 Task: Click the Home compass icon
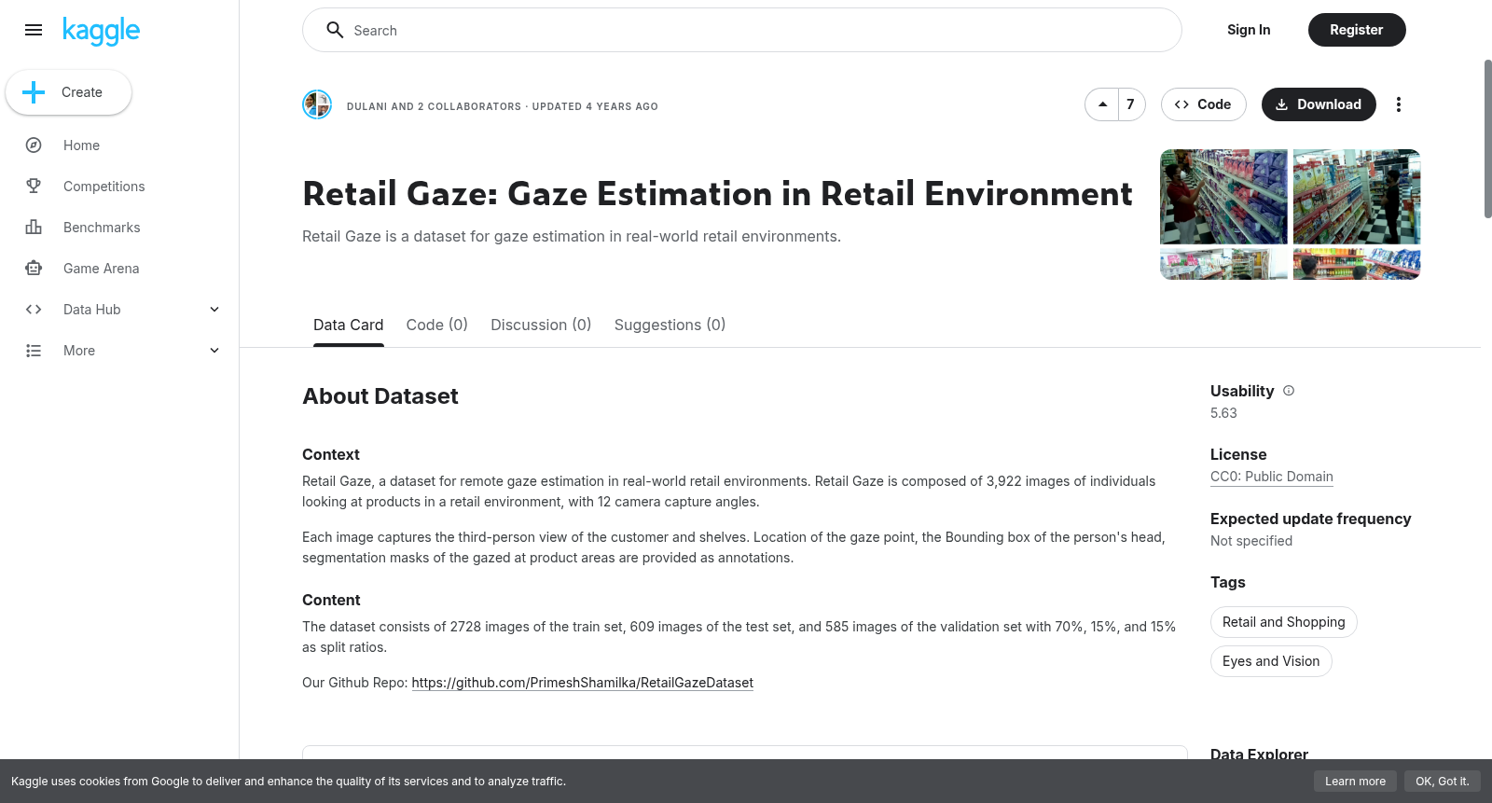pos(34,145)
